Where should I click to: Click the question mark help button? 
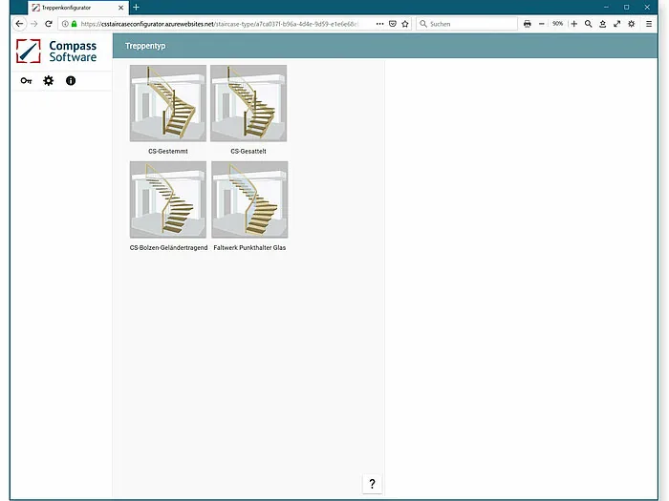click(372, 484)
